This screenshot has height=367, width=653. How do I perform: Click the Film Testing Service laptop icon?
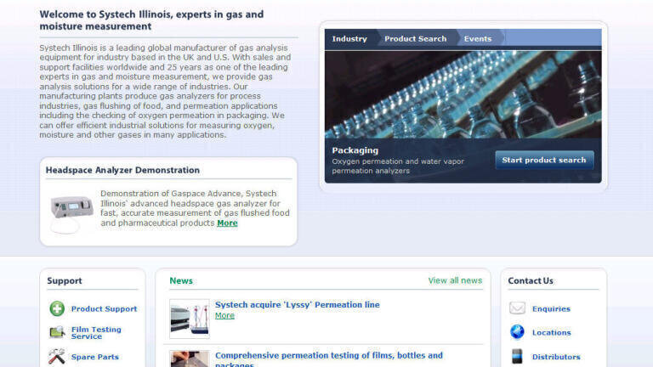tap(57, 332)
